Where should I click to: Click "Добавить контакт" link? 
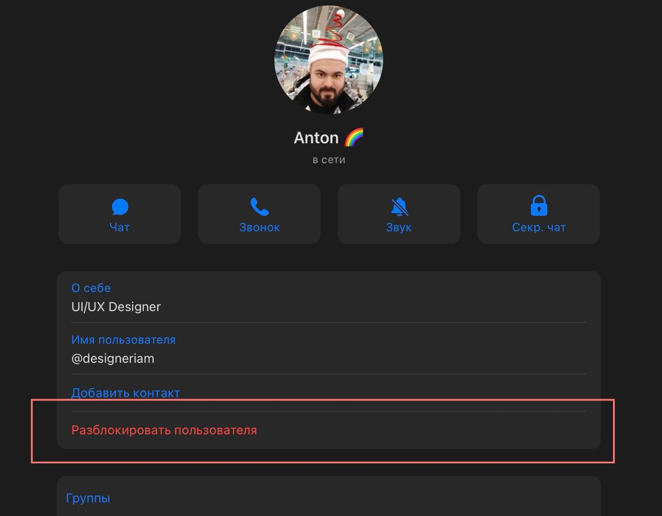pyautogui.click(x=126, y=393)
